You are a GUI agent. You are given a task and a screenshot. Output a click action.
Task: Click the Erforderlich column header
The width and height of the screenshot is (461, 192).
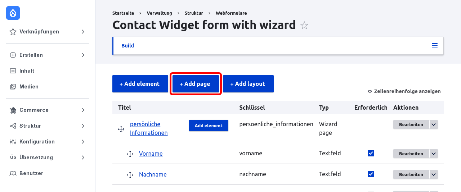click(x=371, y=108)
